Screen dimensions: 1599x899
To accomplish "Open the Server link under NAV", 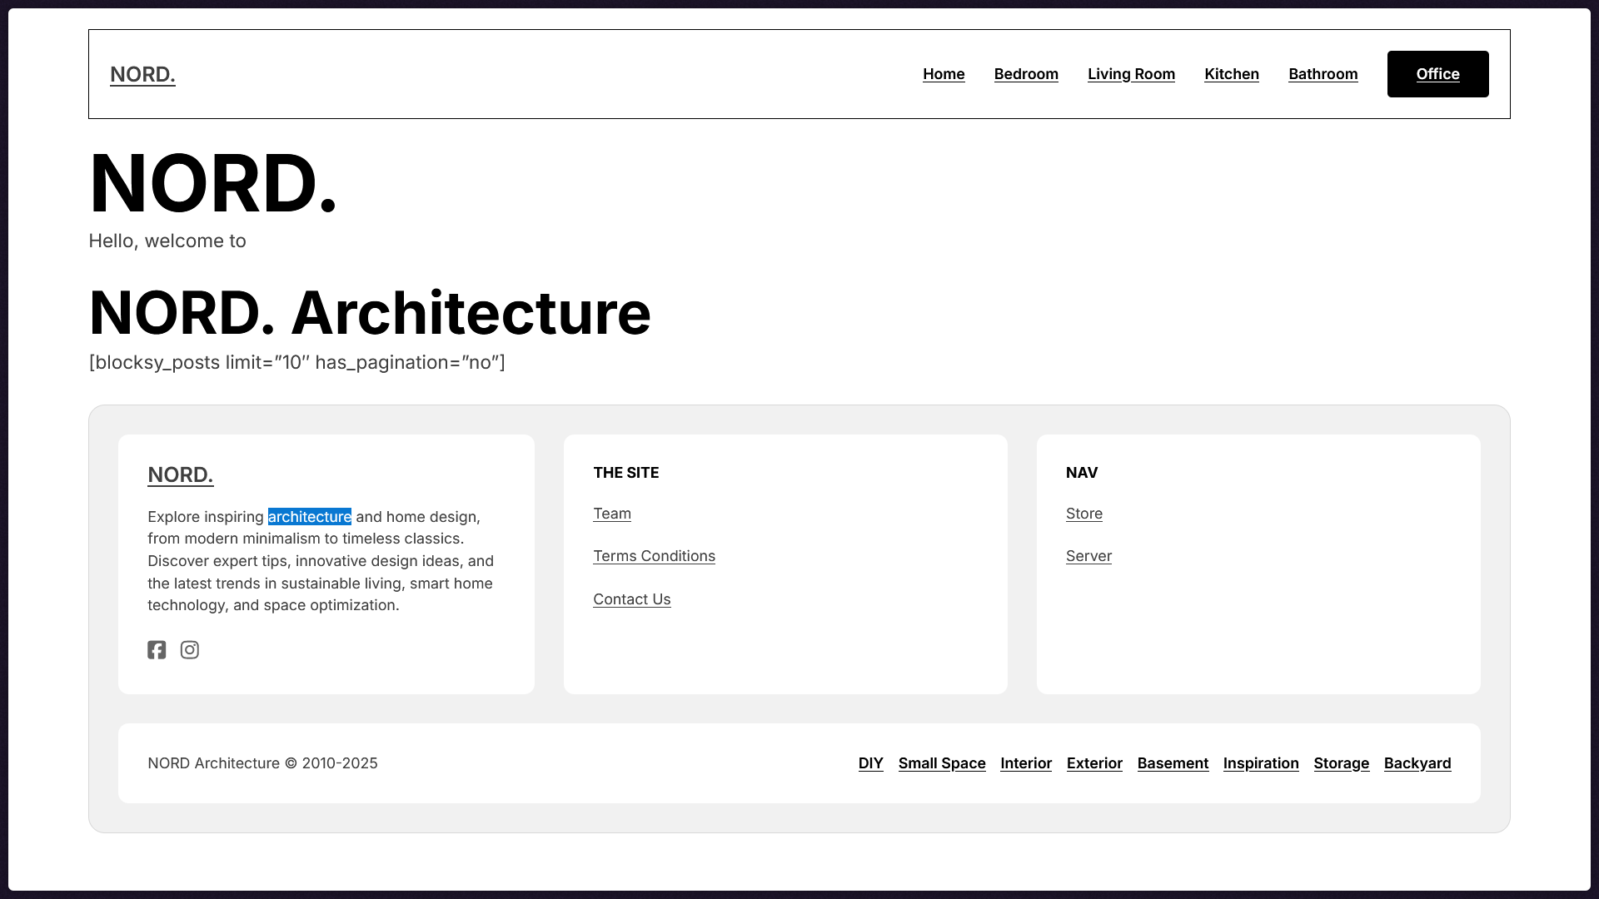I will coord(1088,555).
